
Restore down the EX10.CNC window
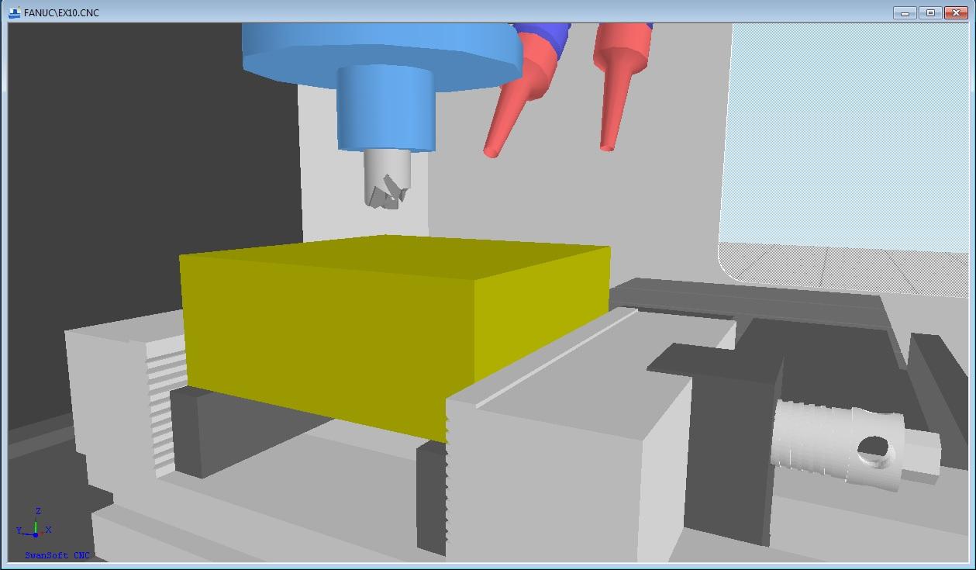(x=931, y=12)
